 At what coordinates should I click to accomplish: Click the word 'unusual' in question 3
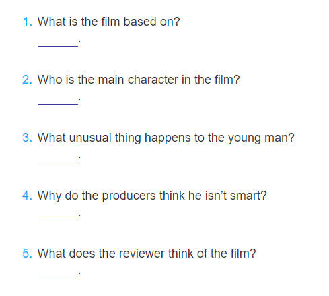pyautogui.click(x=90, y=138)
